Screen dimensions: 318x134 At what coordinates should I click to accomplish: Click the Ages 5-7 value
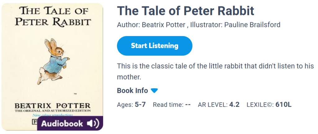pyautogui.click(x=140, y=105)
